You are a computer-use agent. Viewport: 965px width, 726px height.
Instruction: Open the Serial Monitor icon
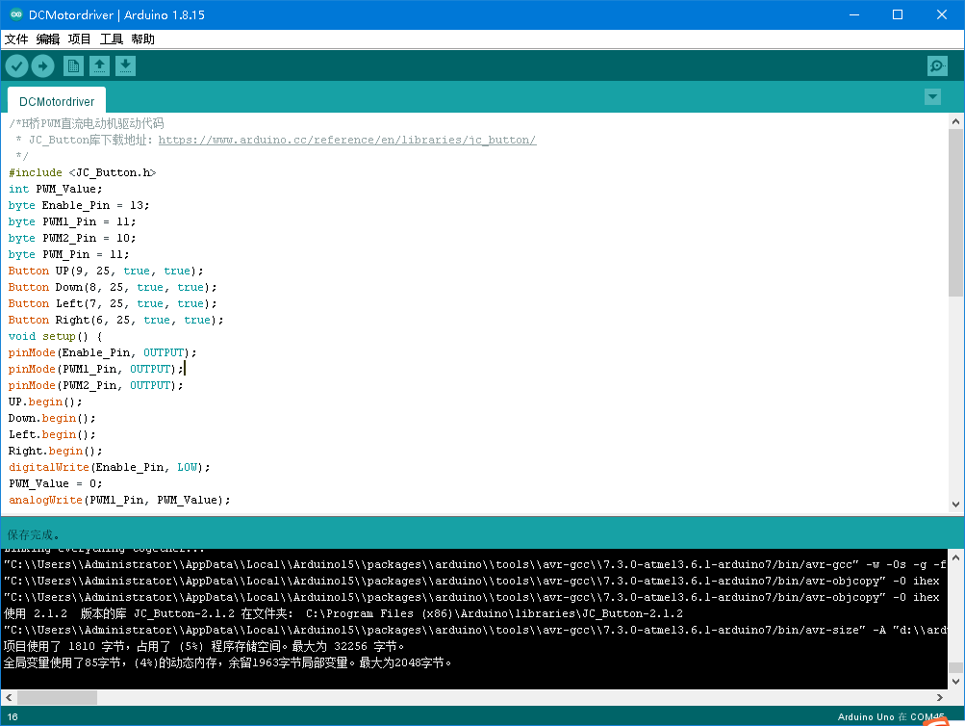click(937, 65)
